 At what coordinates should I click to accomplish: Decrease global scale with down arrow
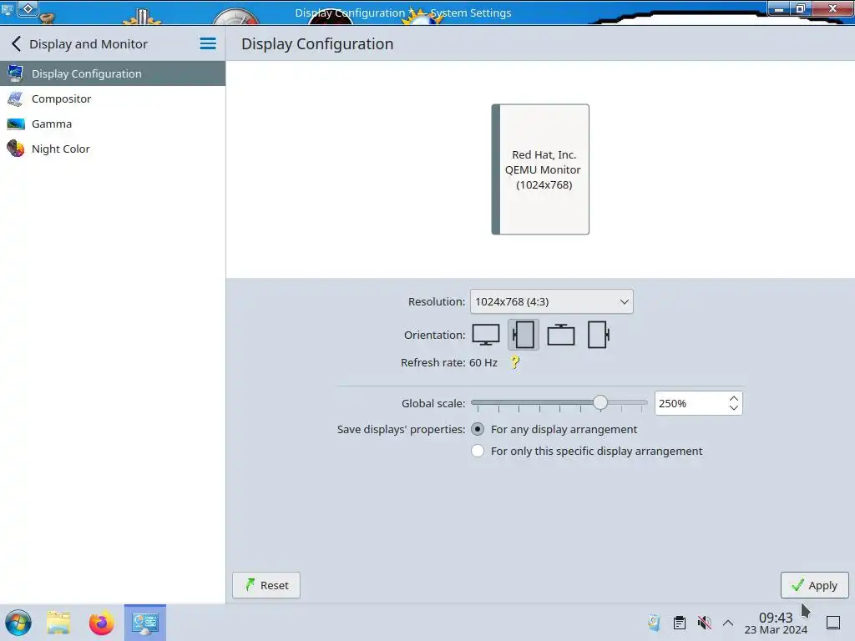[x=733, y=408]
